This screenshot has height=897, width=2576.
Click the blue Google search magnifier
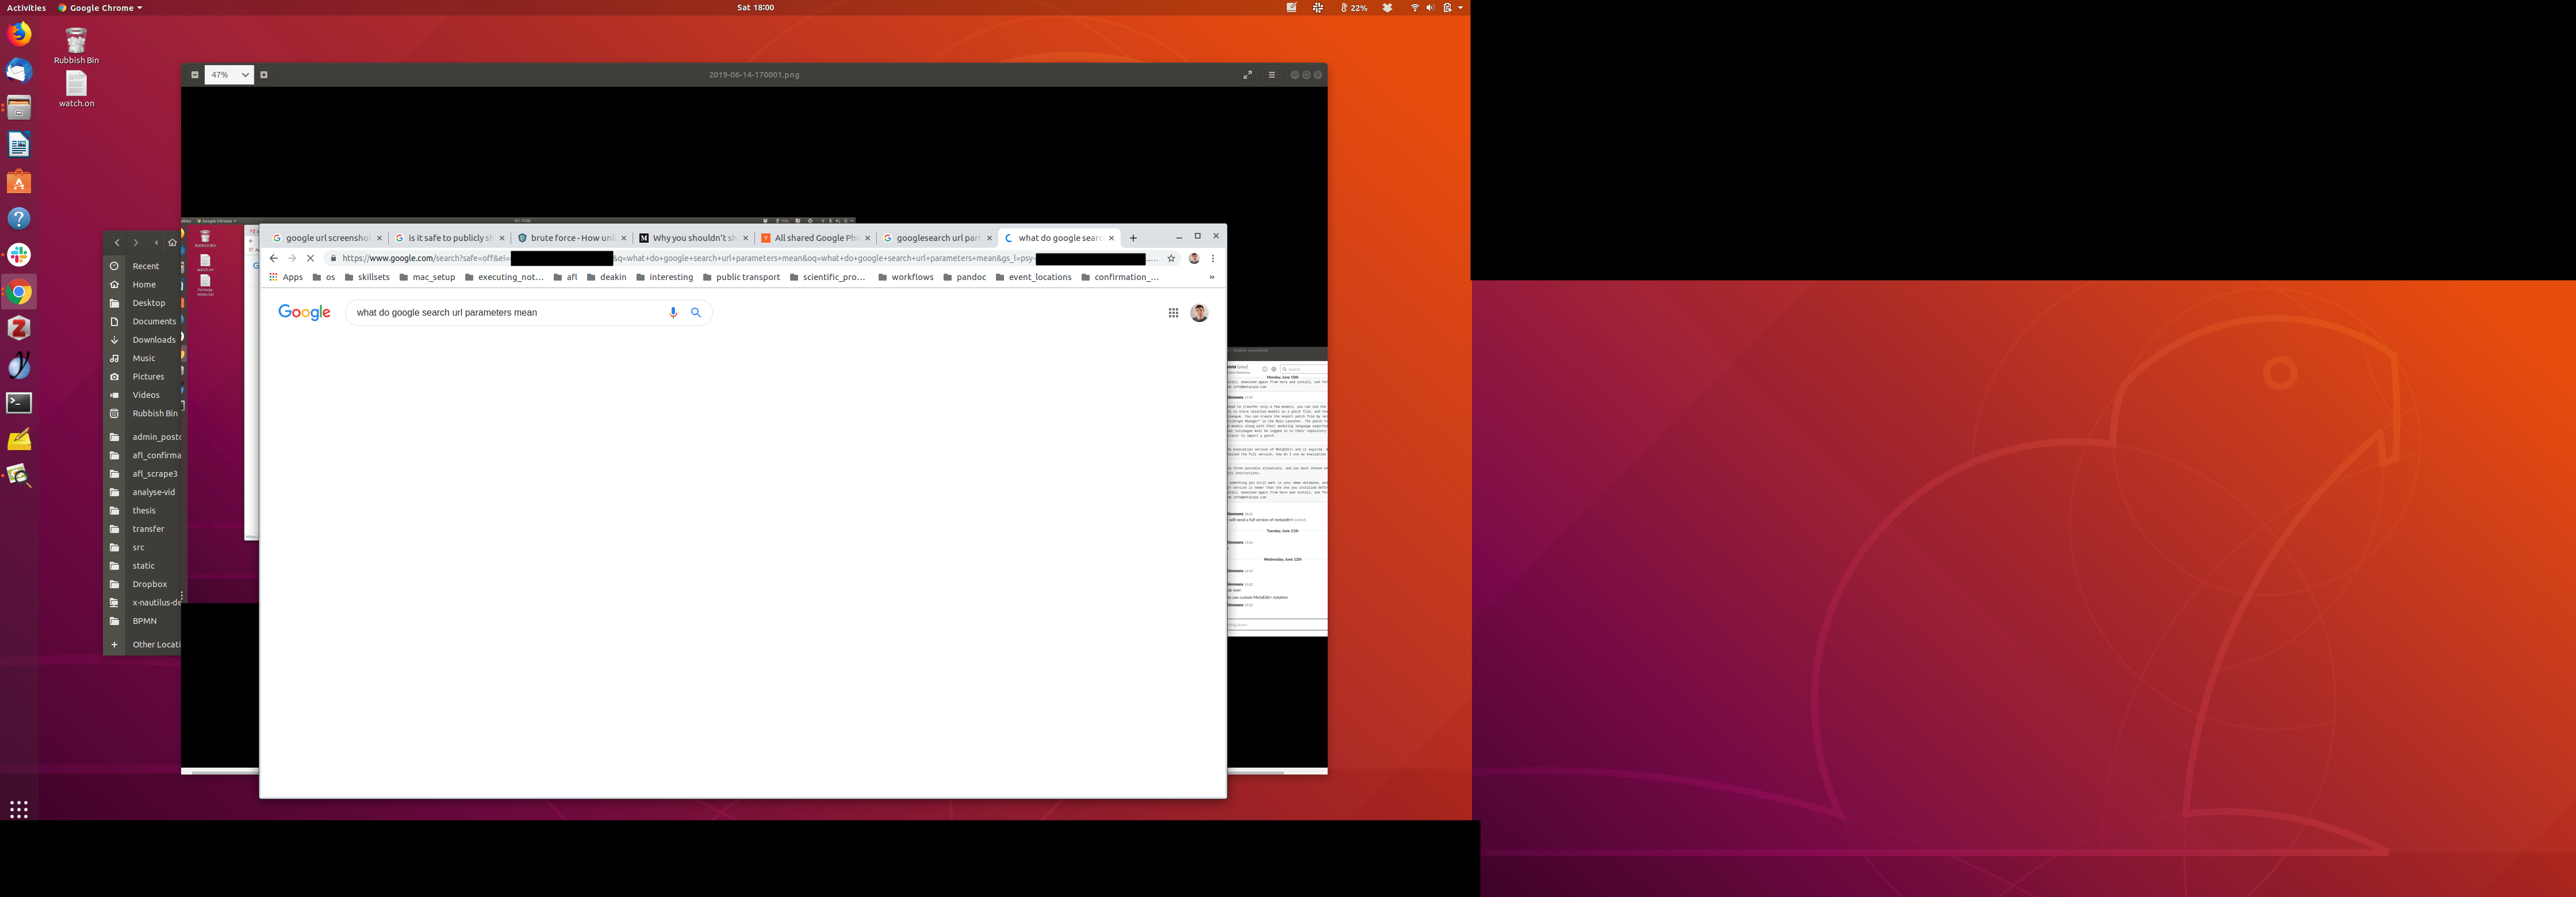[696, 313]
